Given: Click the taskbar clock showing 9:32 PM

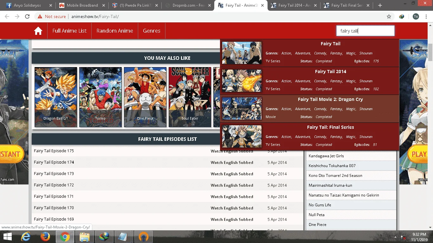Looking at the screenshot, I should tap(419, 237).
